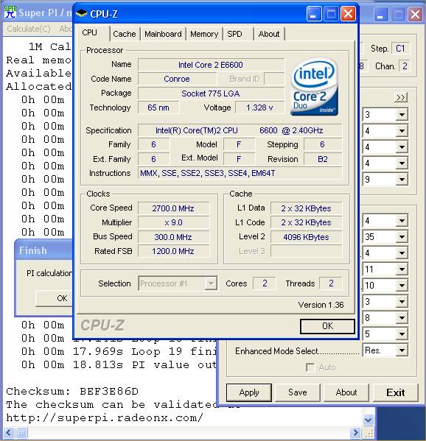Click the Code Name Conroe value
Viewport: 426px width, 441px height.
coord(177,79)
